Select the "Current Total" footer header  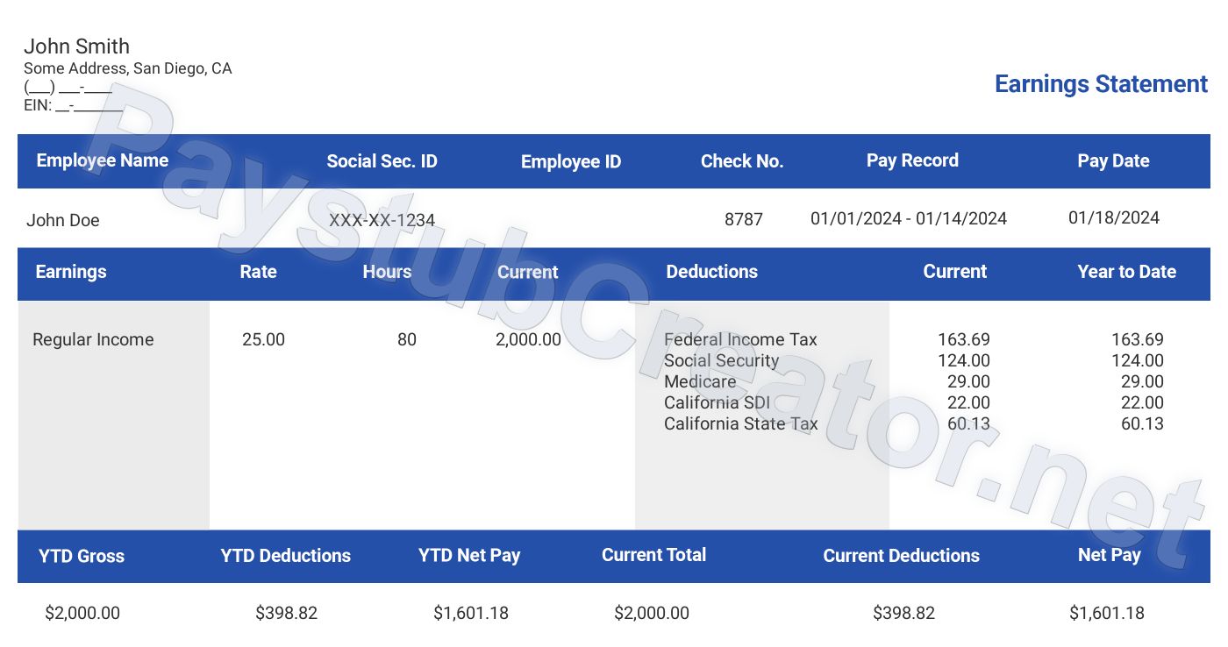tap(653, 555)
